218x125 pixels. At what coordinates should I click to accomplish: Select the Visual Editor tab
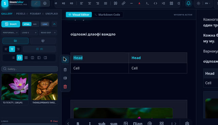[x=79, y=15]
